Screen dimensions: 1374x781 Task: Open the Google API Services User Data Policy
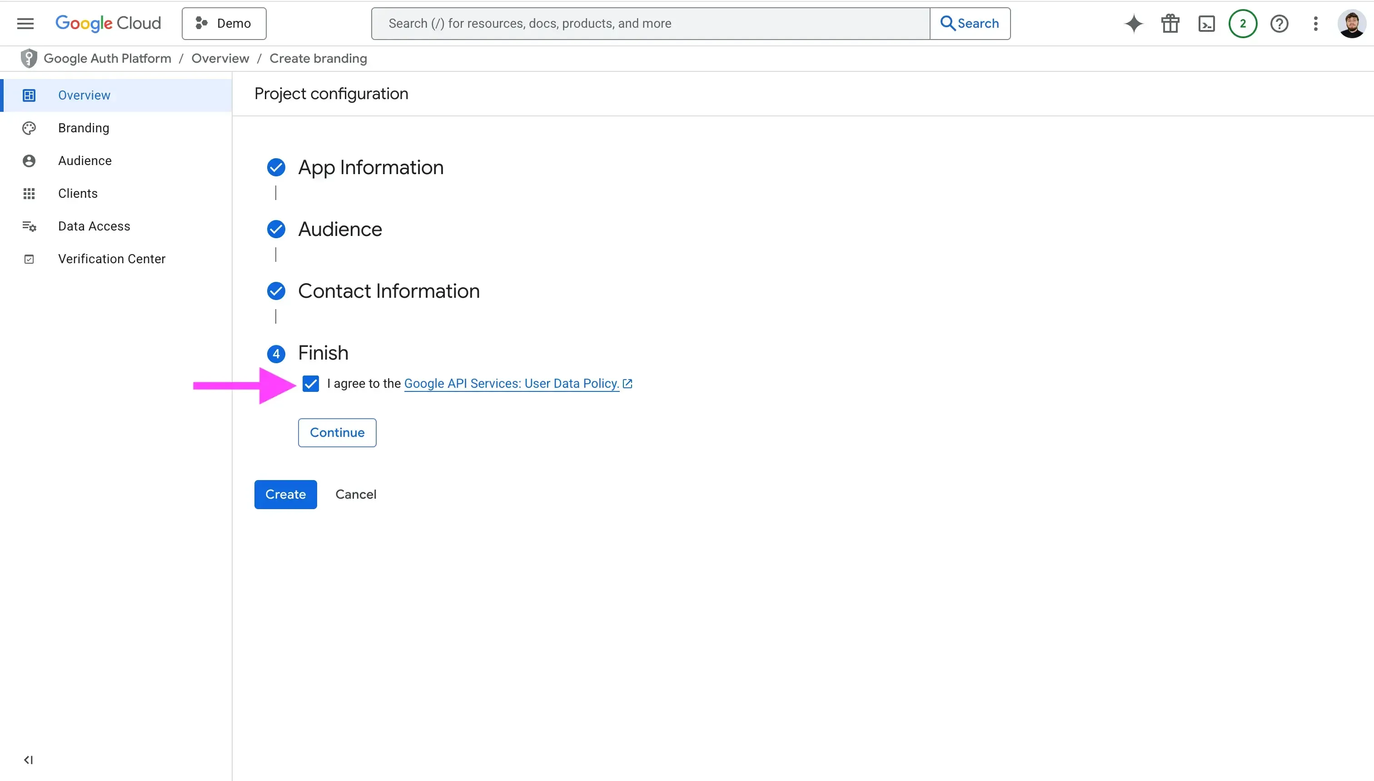(x=510, y=383)
